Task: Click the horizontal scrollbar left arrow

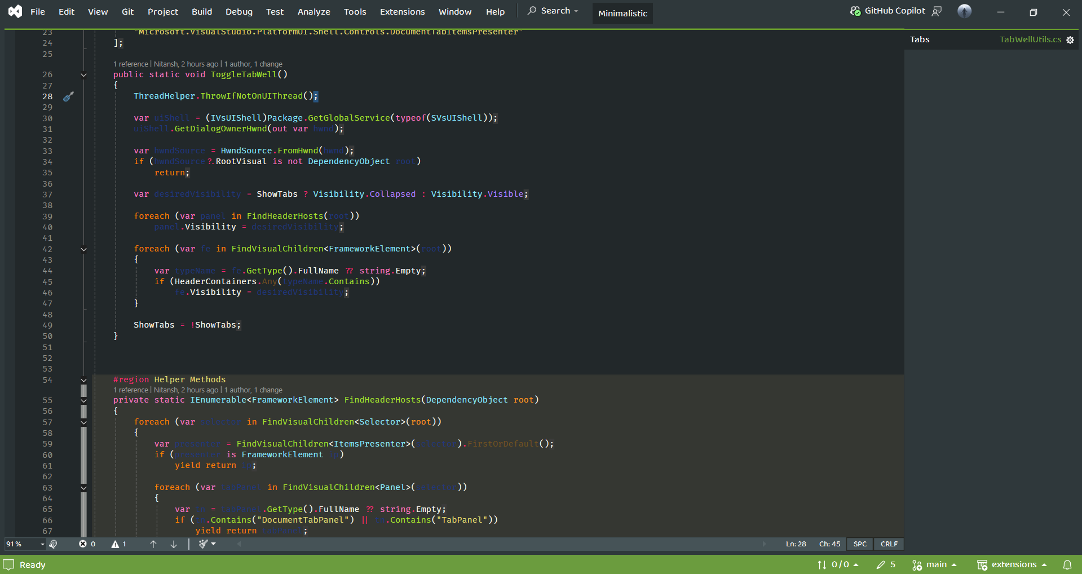Action: pyautogui.click(x=239, y=544)
